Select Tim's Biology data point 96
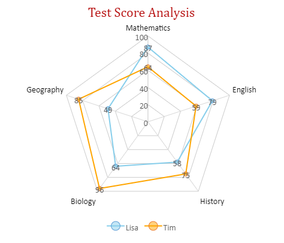Image resolution: width=284 pixels, height=243 pixels. click(99, 188)
